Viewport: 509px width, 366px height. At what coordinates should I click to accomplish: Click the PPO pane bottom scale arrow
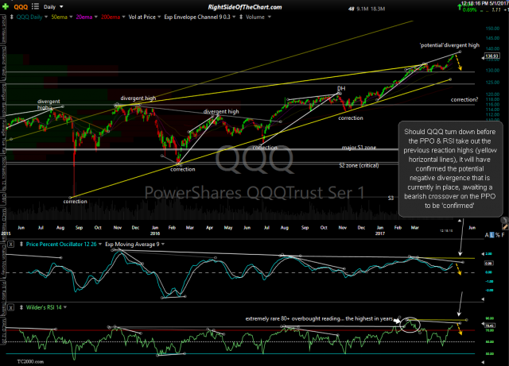tap(483, 299)
